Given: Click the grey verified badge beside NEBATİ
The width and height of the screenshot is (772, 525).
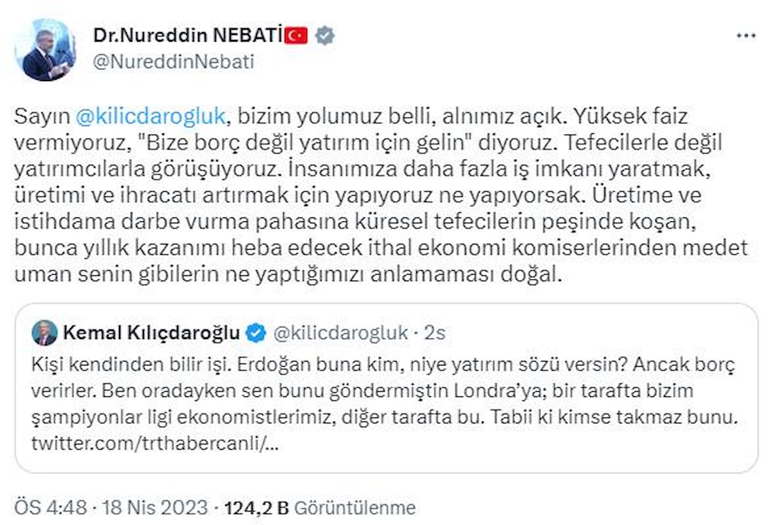Looking at the screenshot, I should [325, 35].
